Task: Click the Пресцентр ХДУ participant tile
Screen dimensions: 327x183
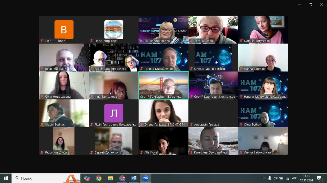Action: point(114,30)
